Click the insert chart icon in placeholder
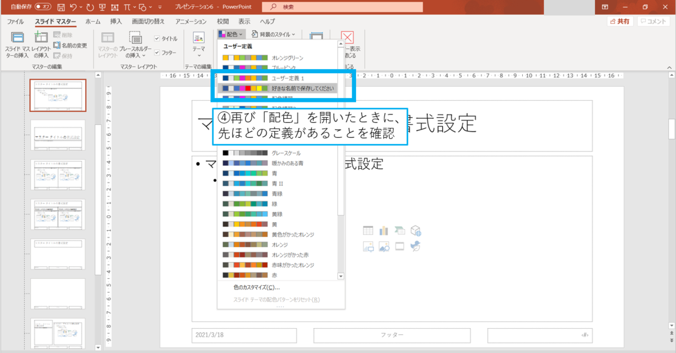 [x=384, y=230]
